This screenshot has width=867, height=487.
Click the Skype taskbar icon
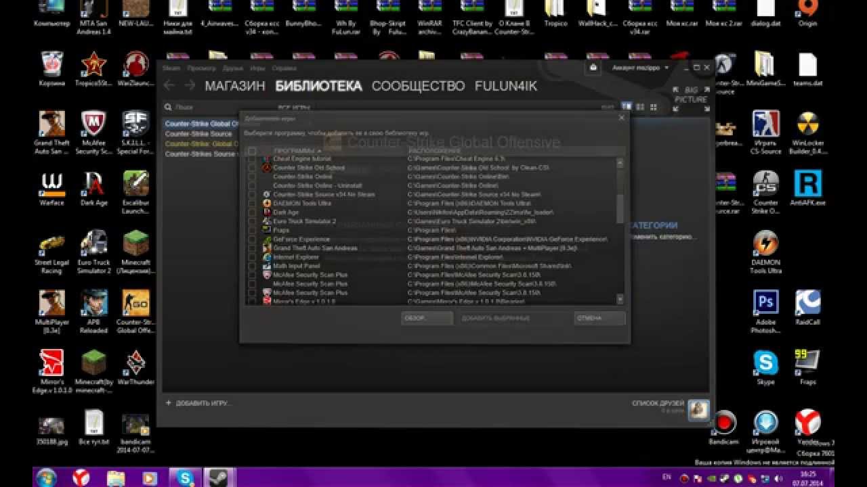185,478
